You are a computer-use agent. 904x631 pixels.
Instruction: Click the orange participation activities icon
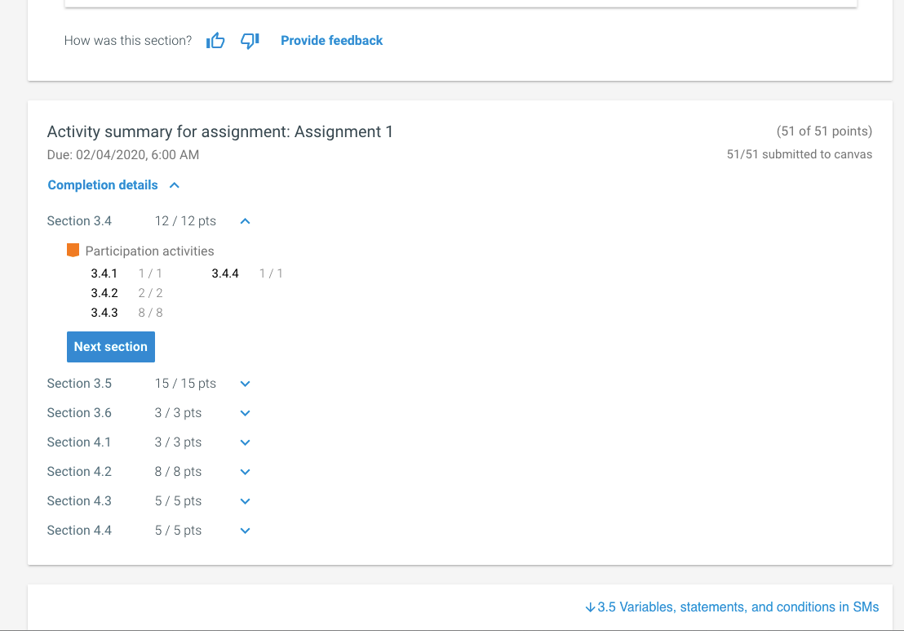[73, 251]
